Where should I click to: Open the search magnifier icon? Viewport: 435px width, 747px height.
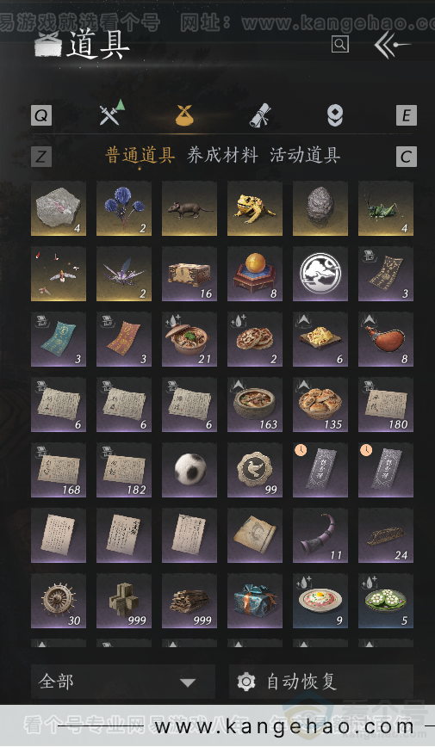(x=339, y=44)
